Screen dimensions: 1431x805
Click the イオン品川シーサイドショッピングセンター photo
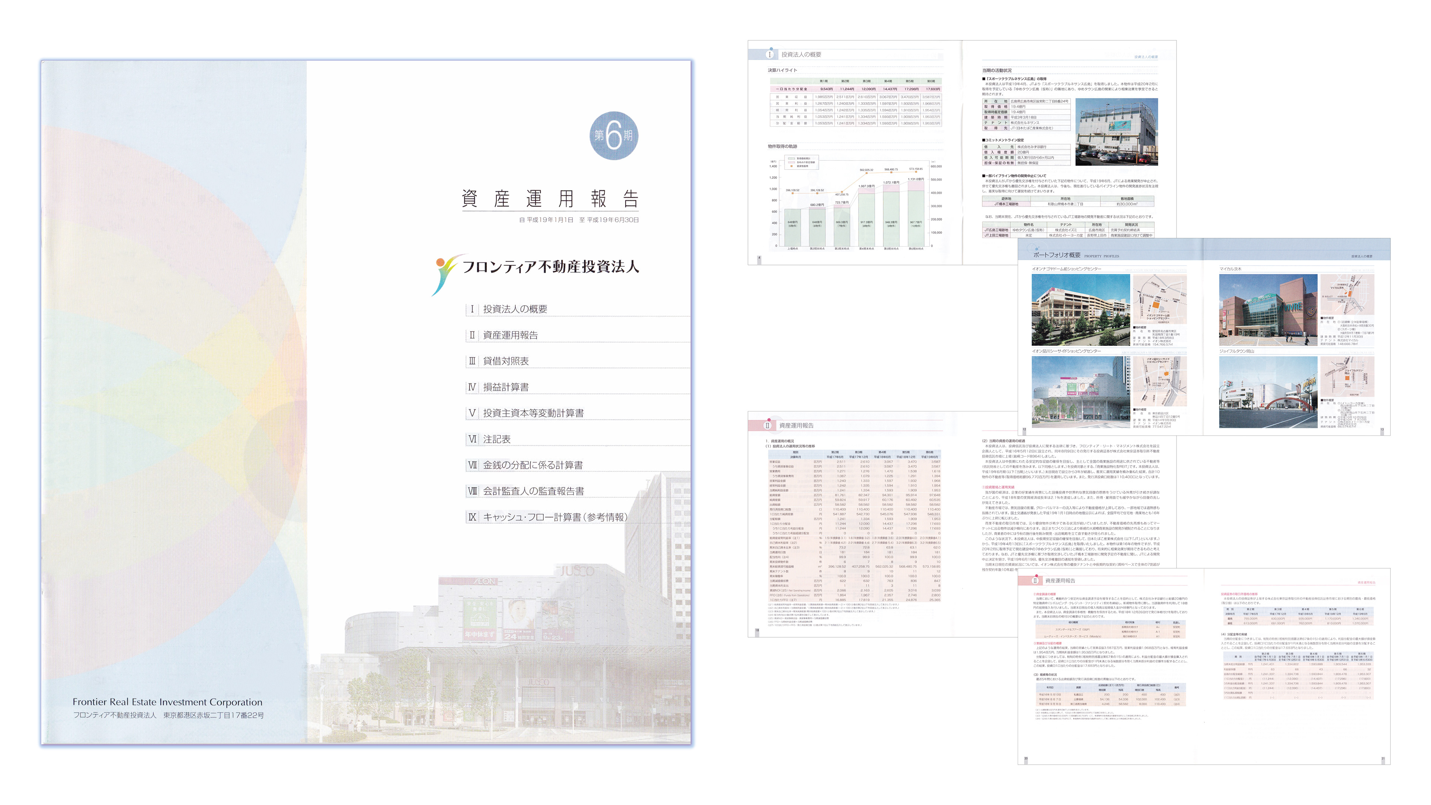(1080, 392)
